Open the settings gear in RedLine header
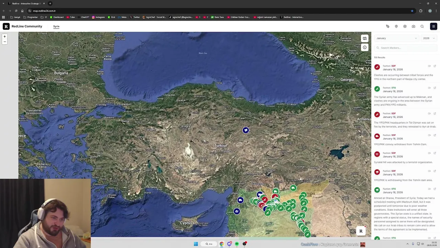This screenshot has height=248, width=440. point(405,26)
